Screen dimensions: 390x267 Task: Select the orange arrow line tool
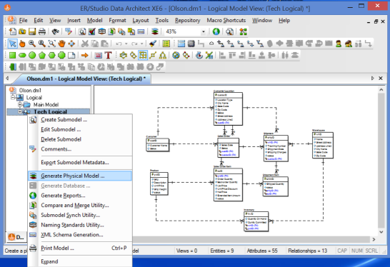85,55
